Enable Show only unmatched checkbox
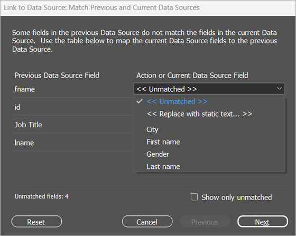 [x=194, y=197]
